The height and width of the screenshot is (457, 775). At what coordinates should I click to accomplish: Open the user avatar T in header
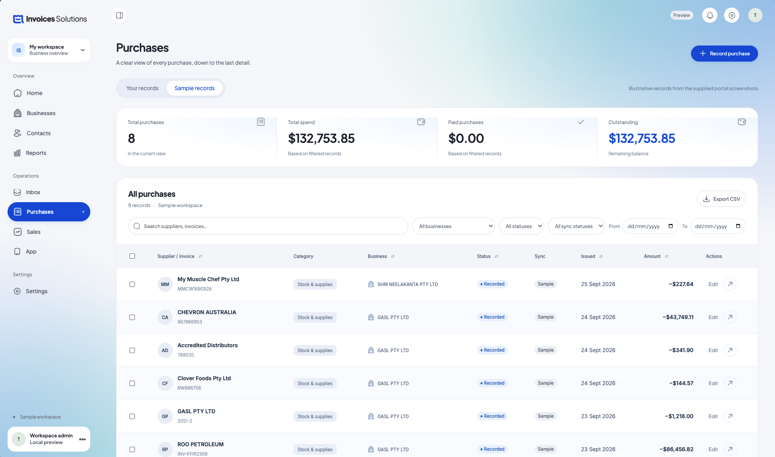[x=755, y=15]
